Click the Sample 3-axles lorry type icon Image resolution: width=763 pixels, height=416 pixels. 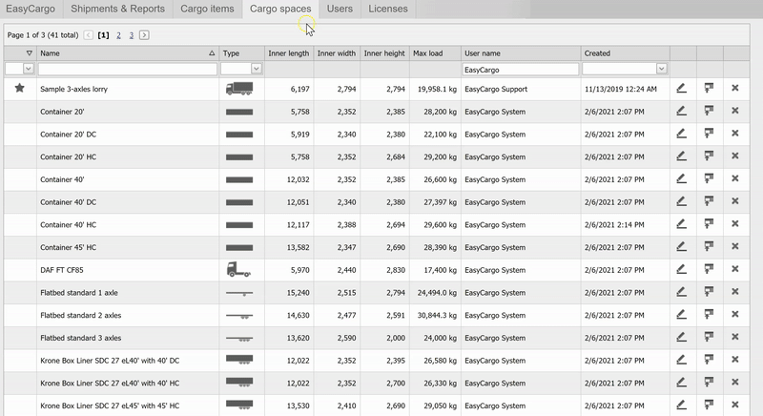pos(239,89)
